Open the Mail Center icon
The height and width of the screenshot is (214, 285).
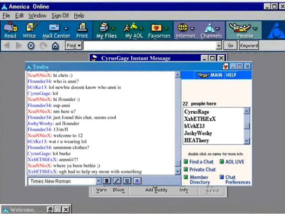[54, 27]
